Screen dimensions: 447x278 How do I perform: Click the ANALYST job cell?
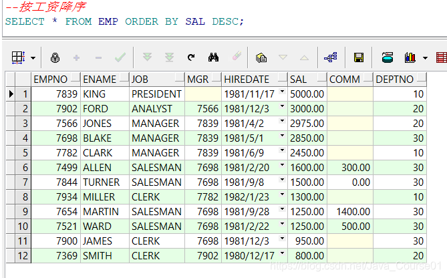point(157,109)
